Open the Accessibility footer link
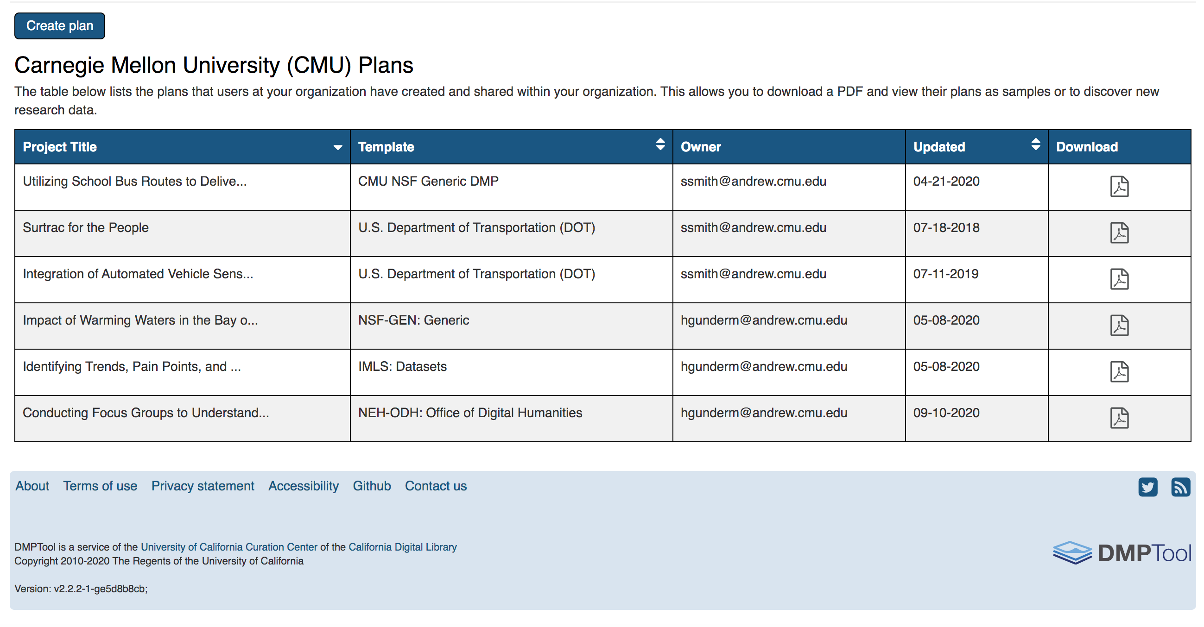1204x627 pixels. [x=304, y=486]
